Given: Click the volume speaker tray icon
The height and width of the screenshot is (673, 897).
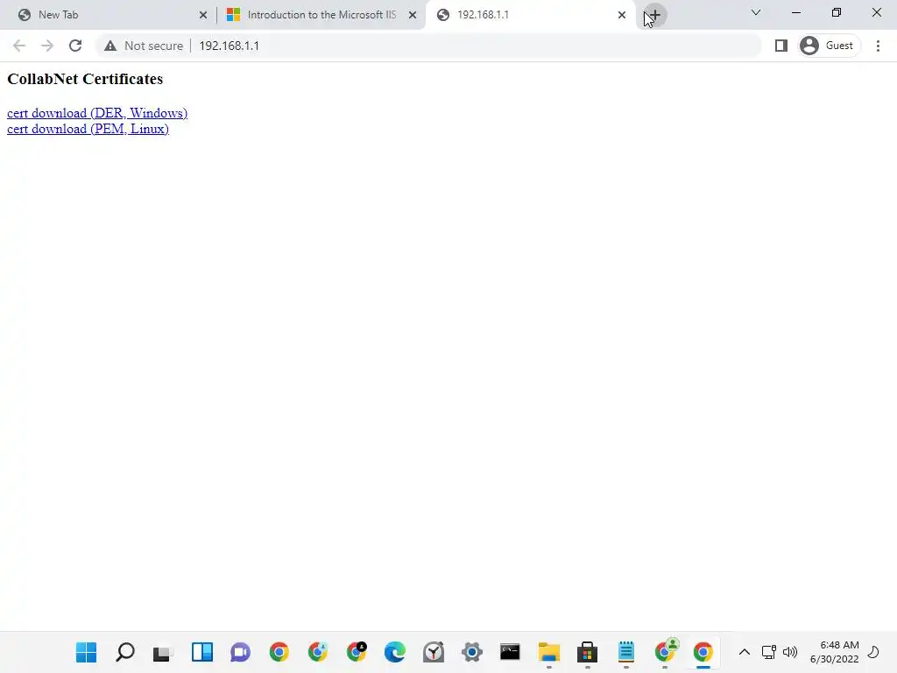Looking at the screenshot, I should pos(790,652).
